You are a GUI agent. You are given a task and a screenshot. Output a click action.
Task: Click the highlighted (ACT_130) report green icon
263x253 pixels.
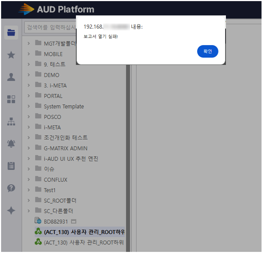(38, 231)
